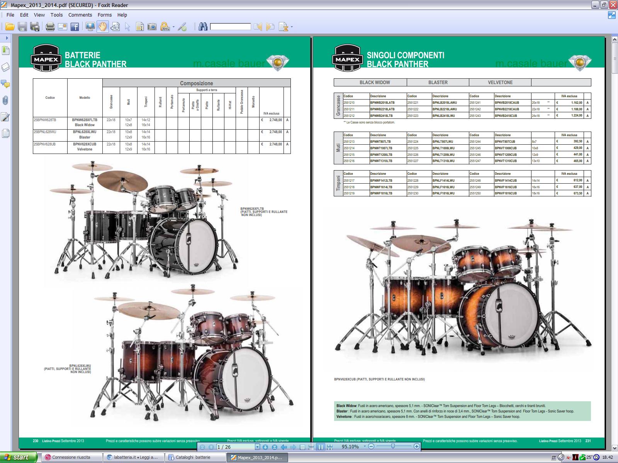Open the Layers panel icon
Image resolution: width=618 pixels, height=463 pixels.
point(5,67)
